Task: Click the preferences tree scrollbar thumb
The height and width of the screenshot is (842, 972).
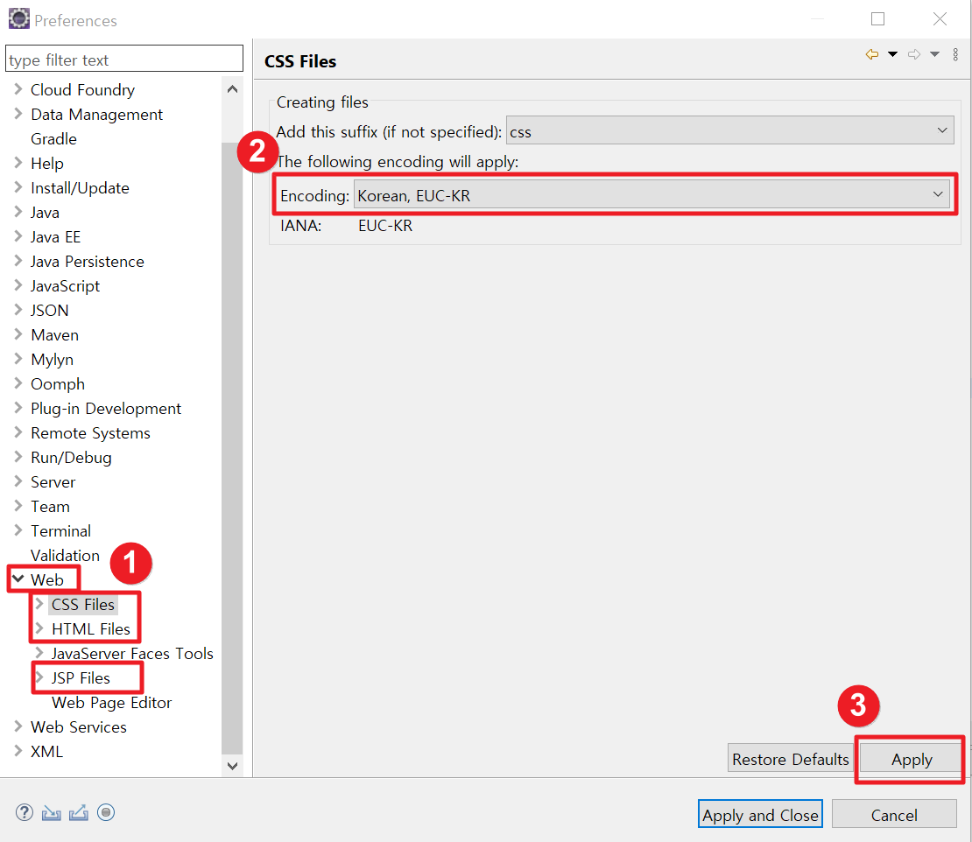Action: pyautogui.click(x=232, y=448)
